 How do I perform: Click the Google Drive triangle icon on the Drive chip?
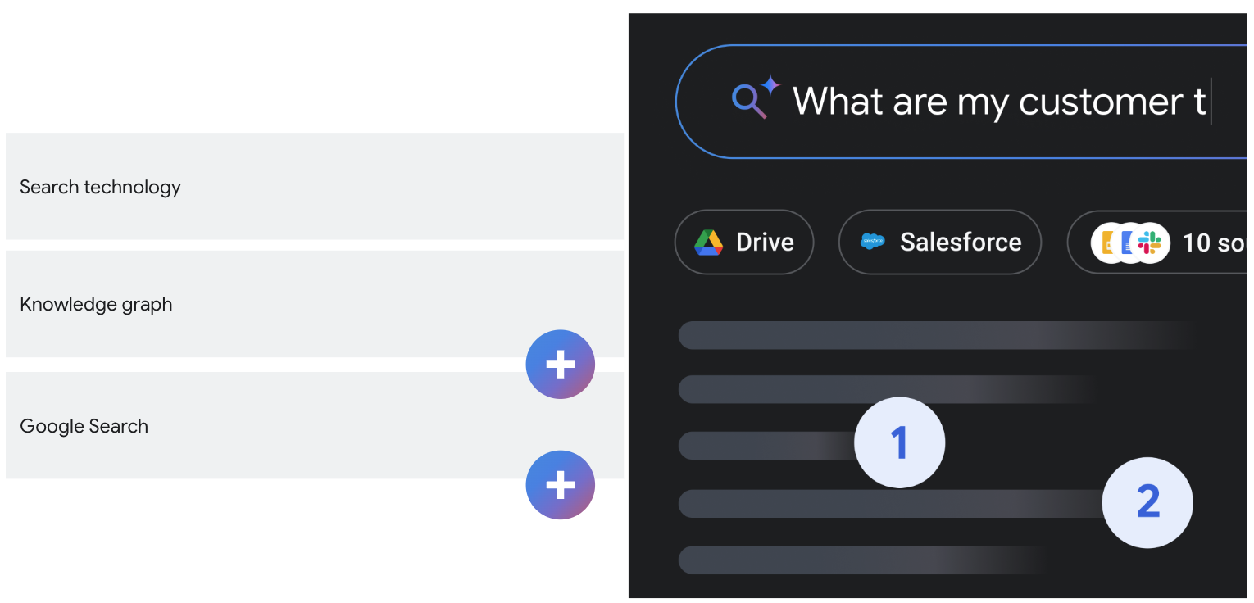click(x=707, y=242)
